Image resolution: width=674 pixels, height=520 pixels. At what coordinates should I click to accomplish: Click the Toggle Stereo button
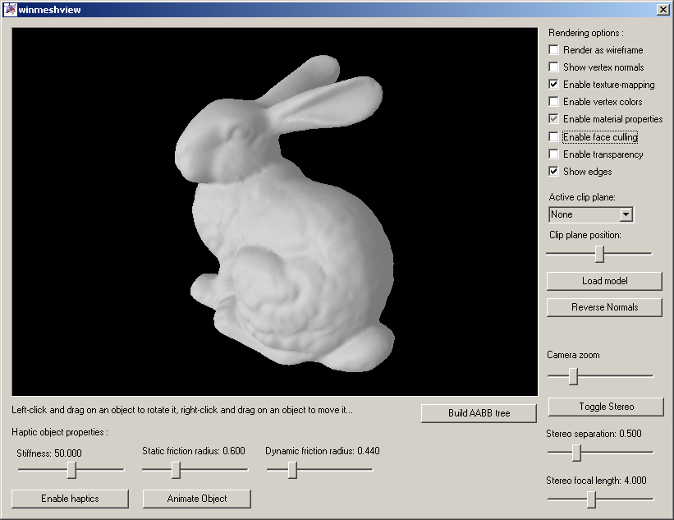tap(604, 407)
